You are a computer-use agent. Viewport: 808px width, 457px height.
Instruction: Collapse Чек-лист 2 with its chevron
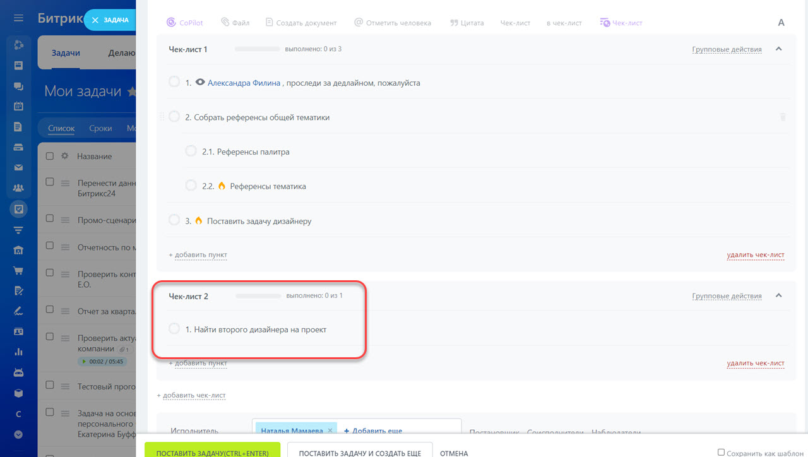click(778, 295)
